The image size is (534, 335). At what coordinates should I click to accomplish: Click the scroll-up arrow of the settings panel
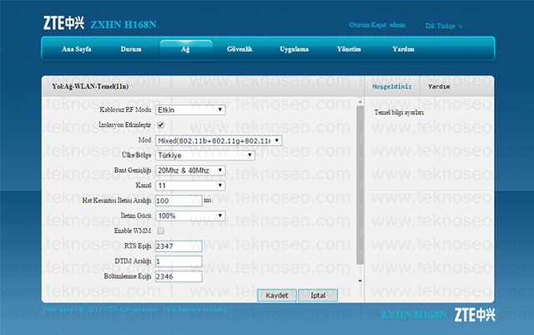(x=360, y=102)
